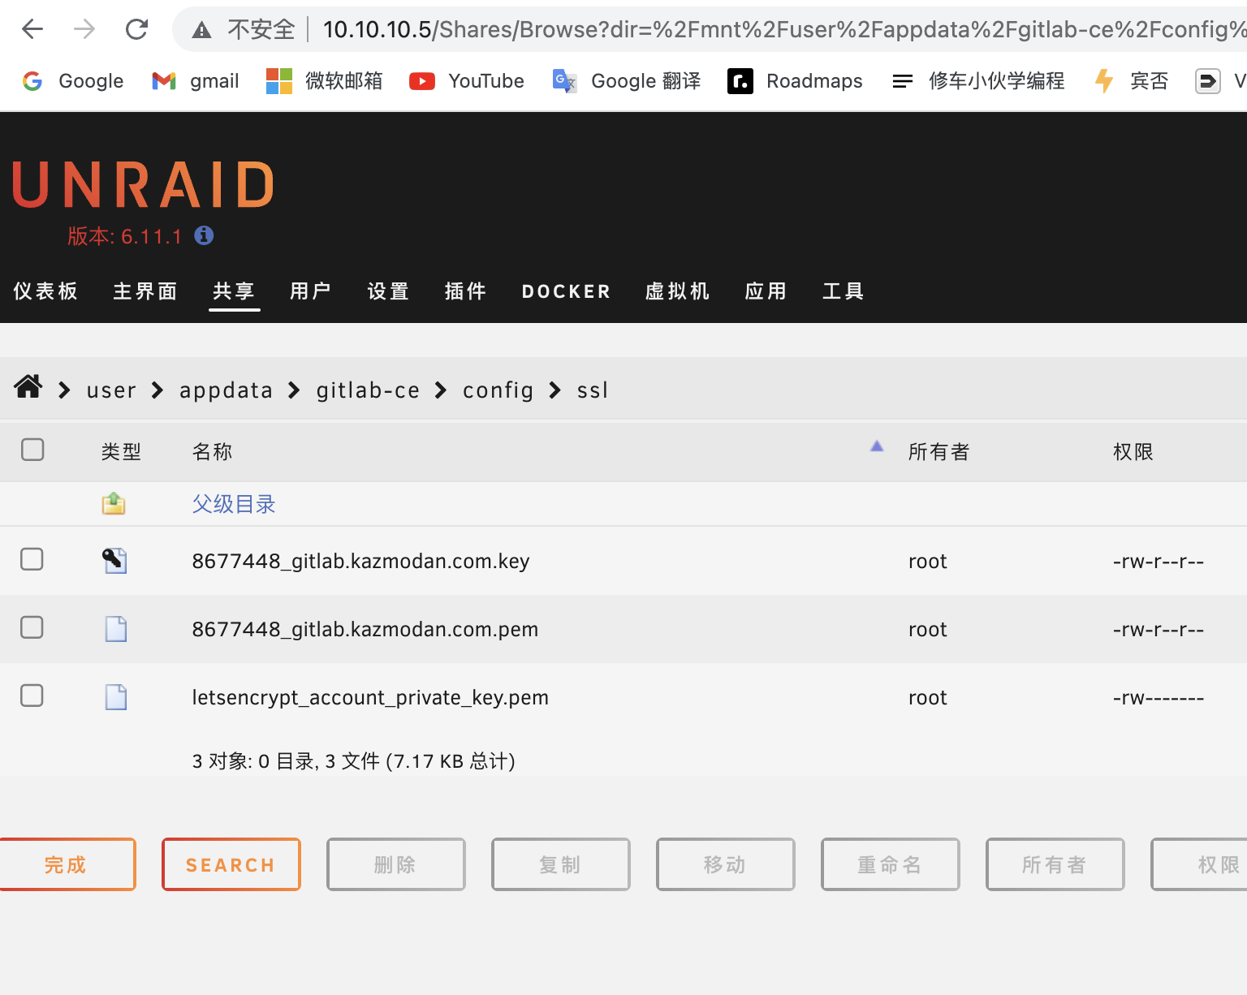Click the file name letsencrypt_account_private_key.pem
This screenshot has height=995, width=1247.
(x=370, y=697)
